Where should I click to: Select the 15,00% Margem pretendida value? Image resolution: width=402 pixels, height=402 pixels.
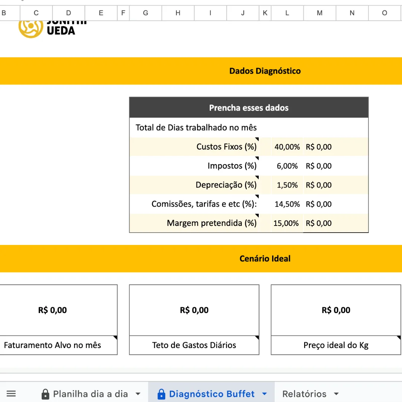(286, 223)
